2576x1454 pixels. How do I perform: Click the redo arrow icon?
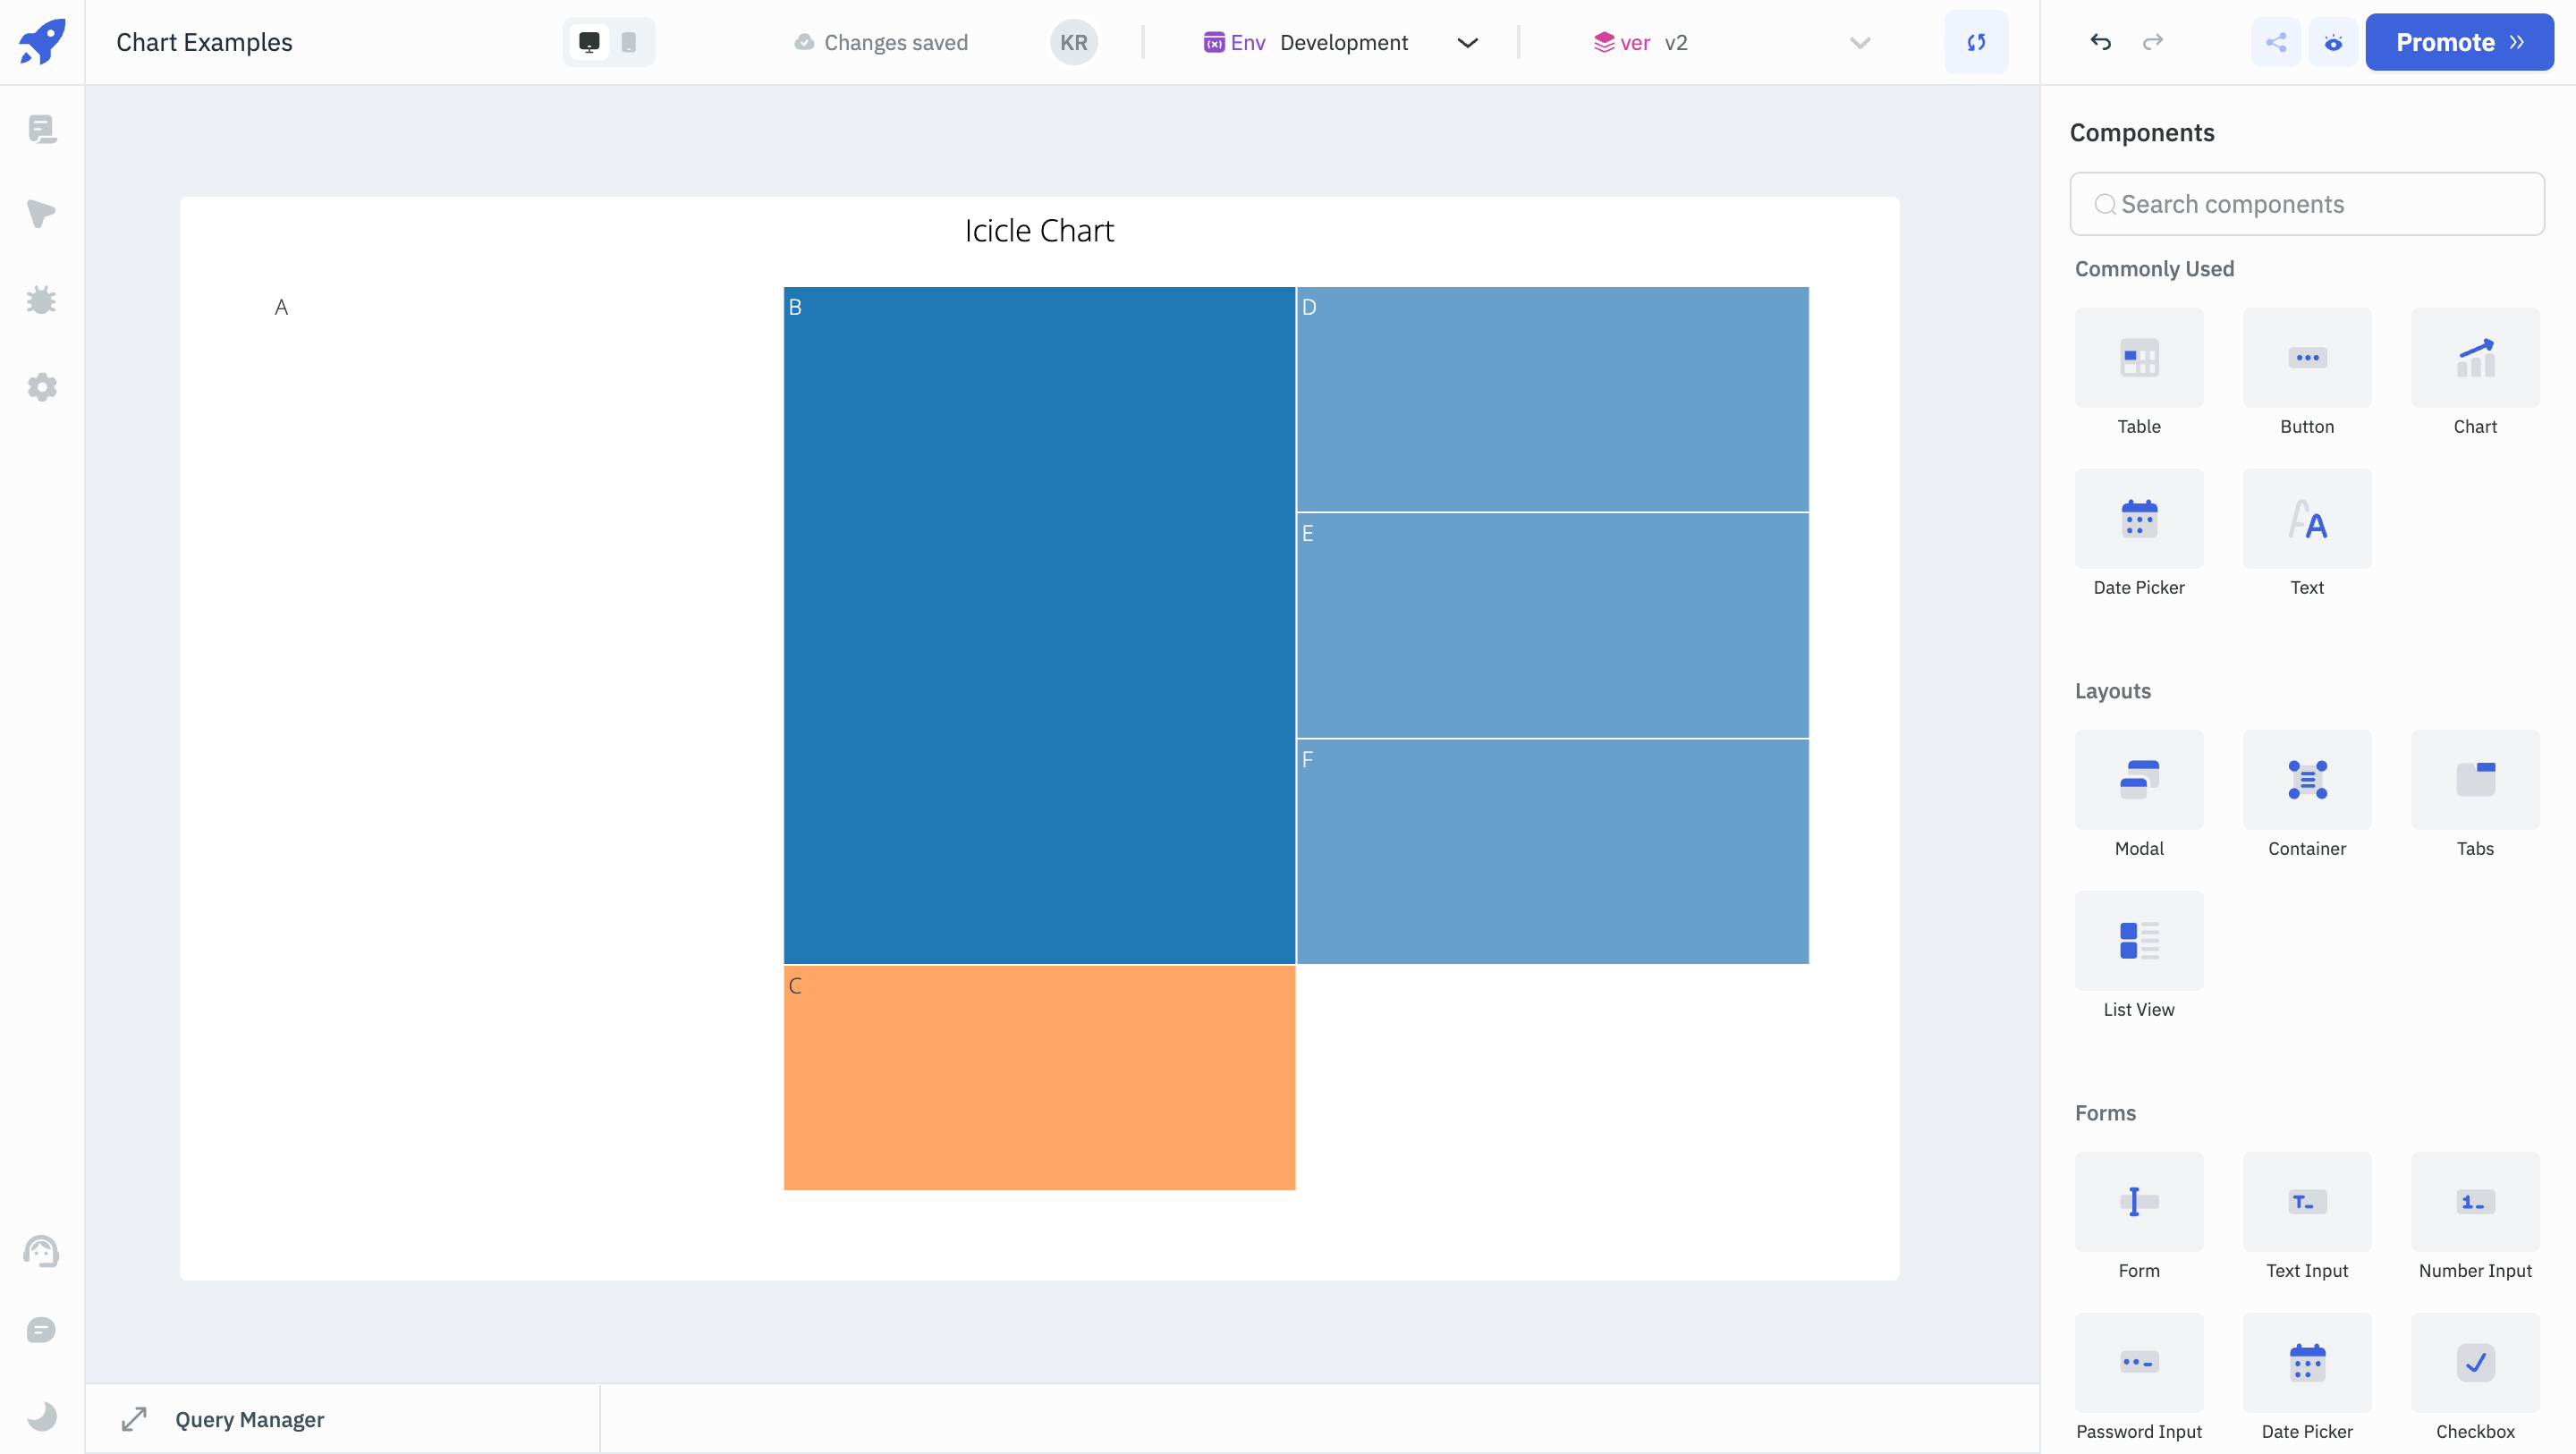2153,42
